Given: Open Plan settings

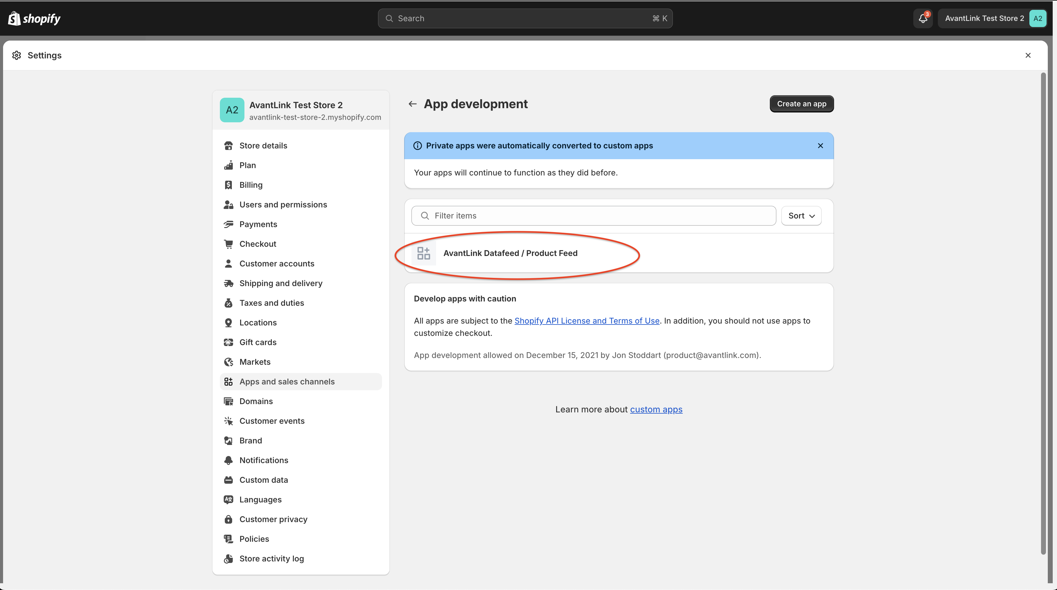Looking at the screenshot, I should click(301, 165).
